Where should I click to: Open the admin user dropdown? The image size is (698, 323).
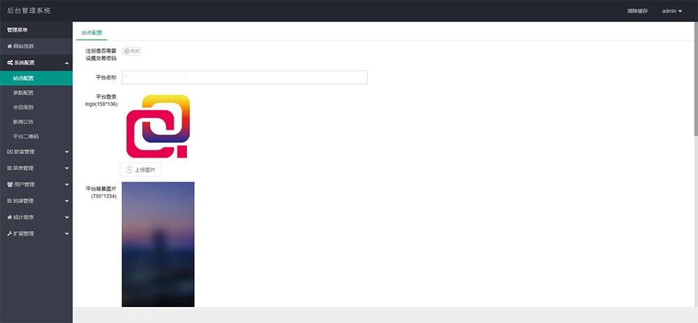(x=671, y=11)
